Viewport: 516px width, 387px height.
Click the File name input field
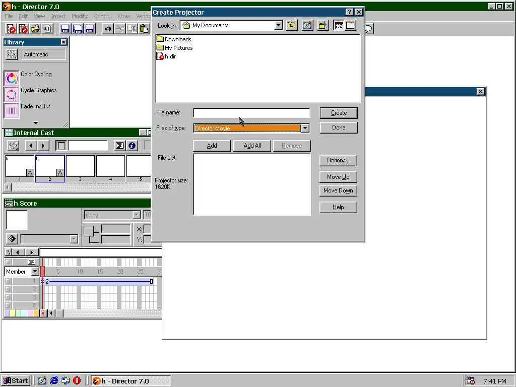251,113
